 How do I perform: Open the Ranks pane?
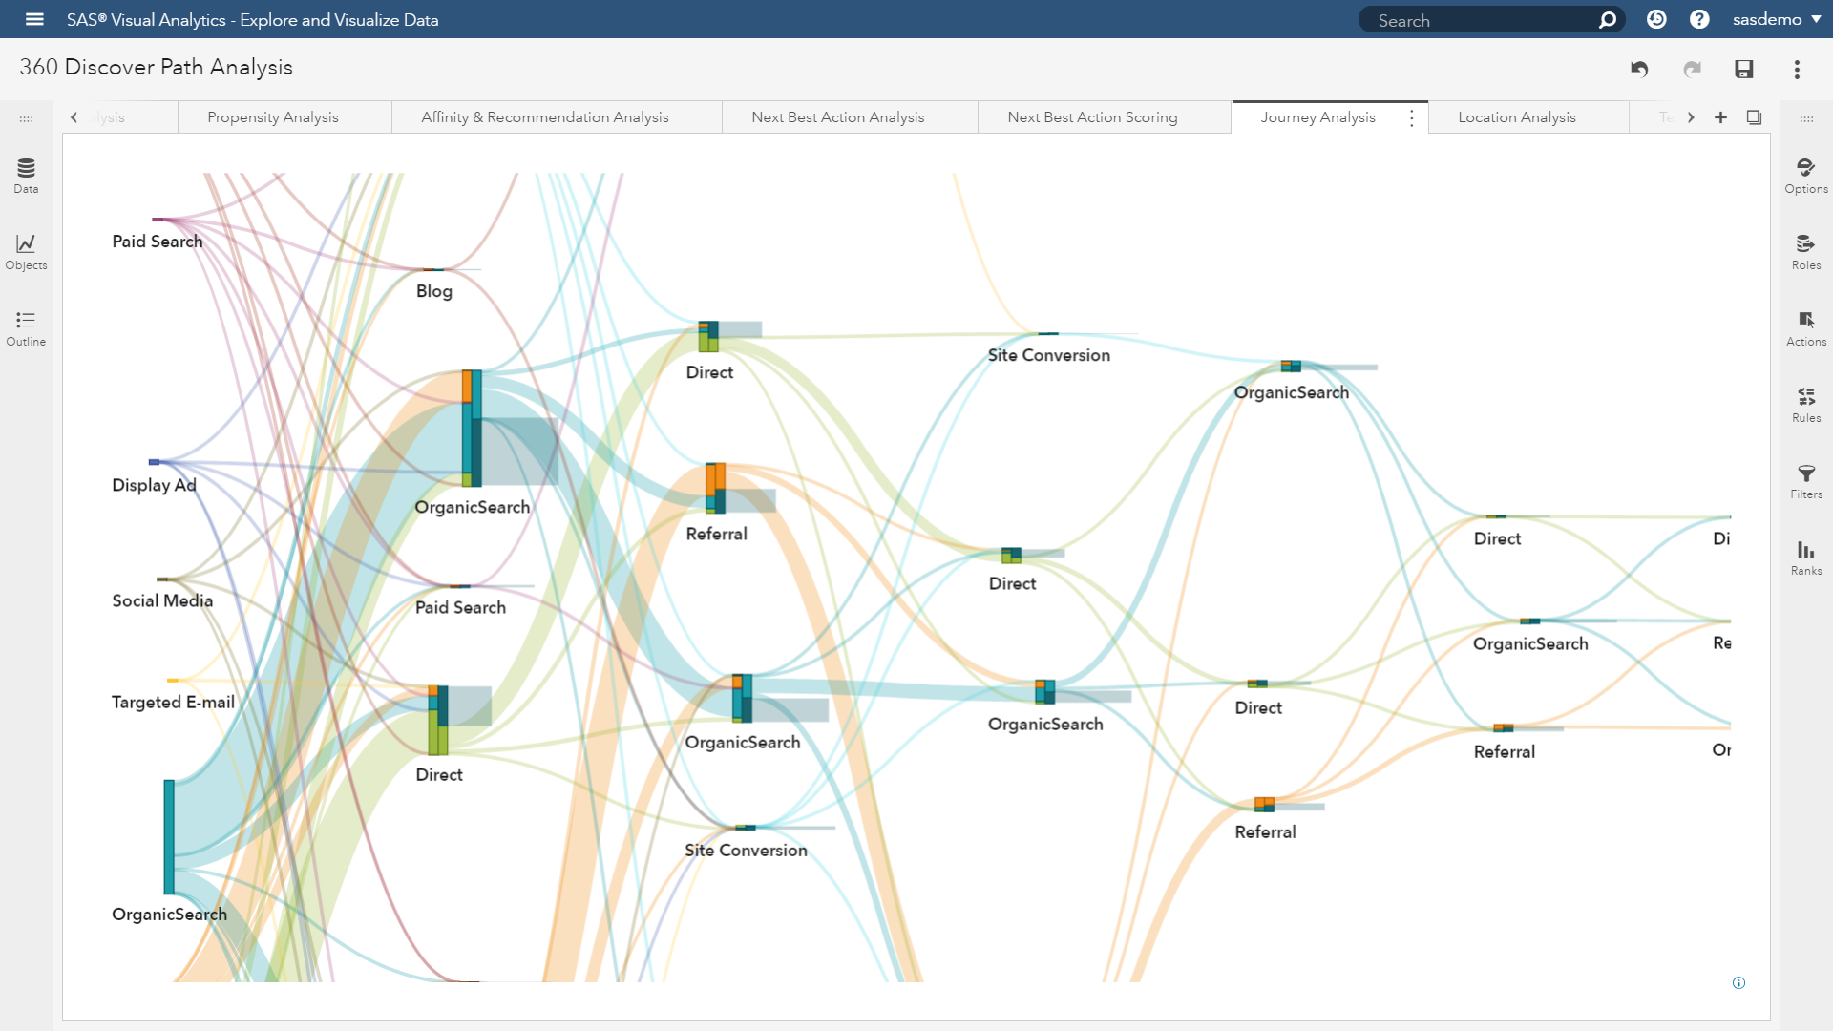[1805, 558]
